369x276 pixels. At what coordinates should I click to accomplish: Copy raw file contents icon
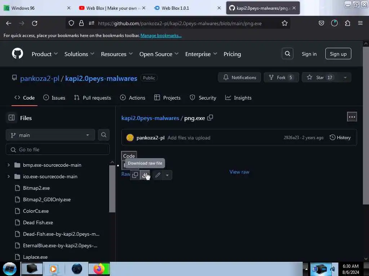pyautogui.click(x=135, y=175)
